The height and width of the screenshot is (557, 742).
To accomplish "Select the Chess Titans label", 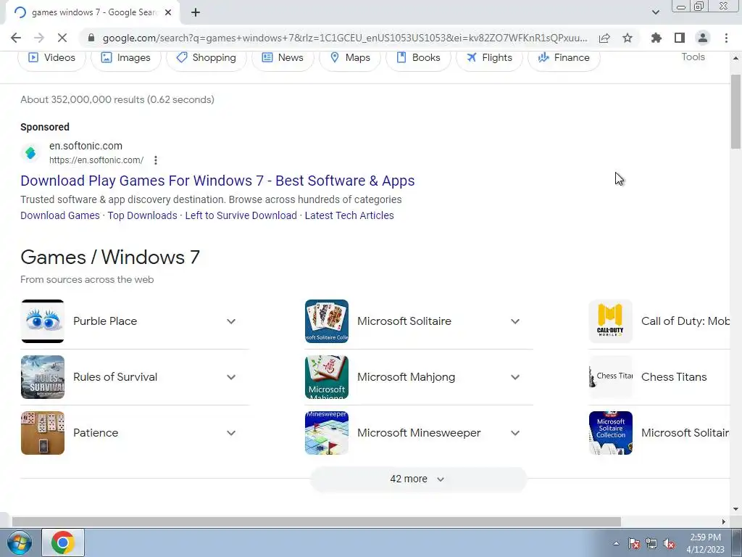I will point(674,377).
